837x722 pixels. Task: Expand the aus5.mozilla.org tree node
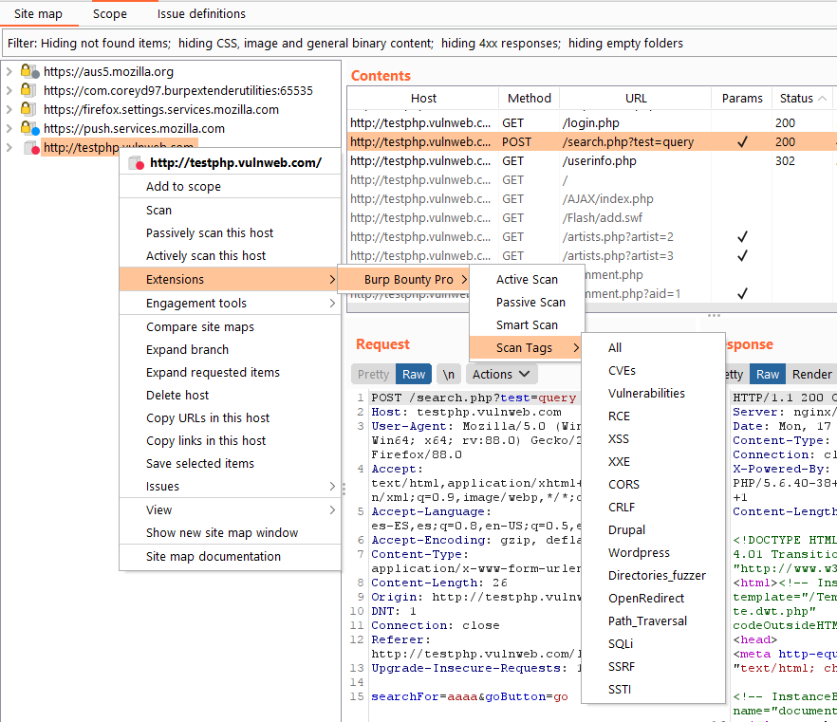coord(9,71)
